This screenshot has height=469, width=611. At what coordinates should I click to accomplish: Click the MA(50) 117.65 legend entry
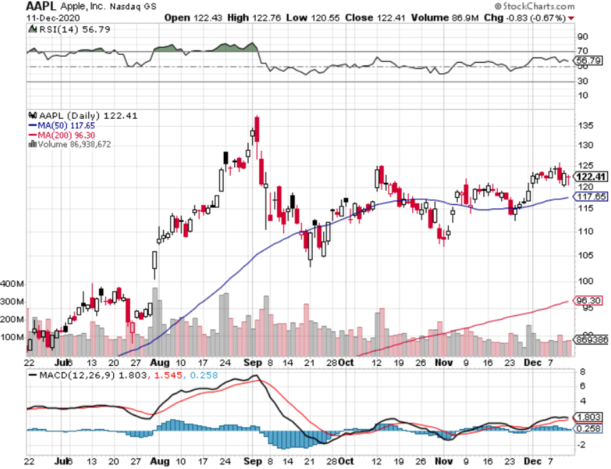point(61,125)
